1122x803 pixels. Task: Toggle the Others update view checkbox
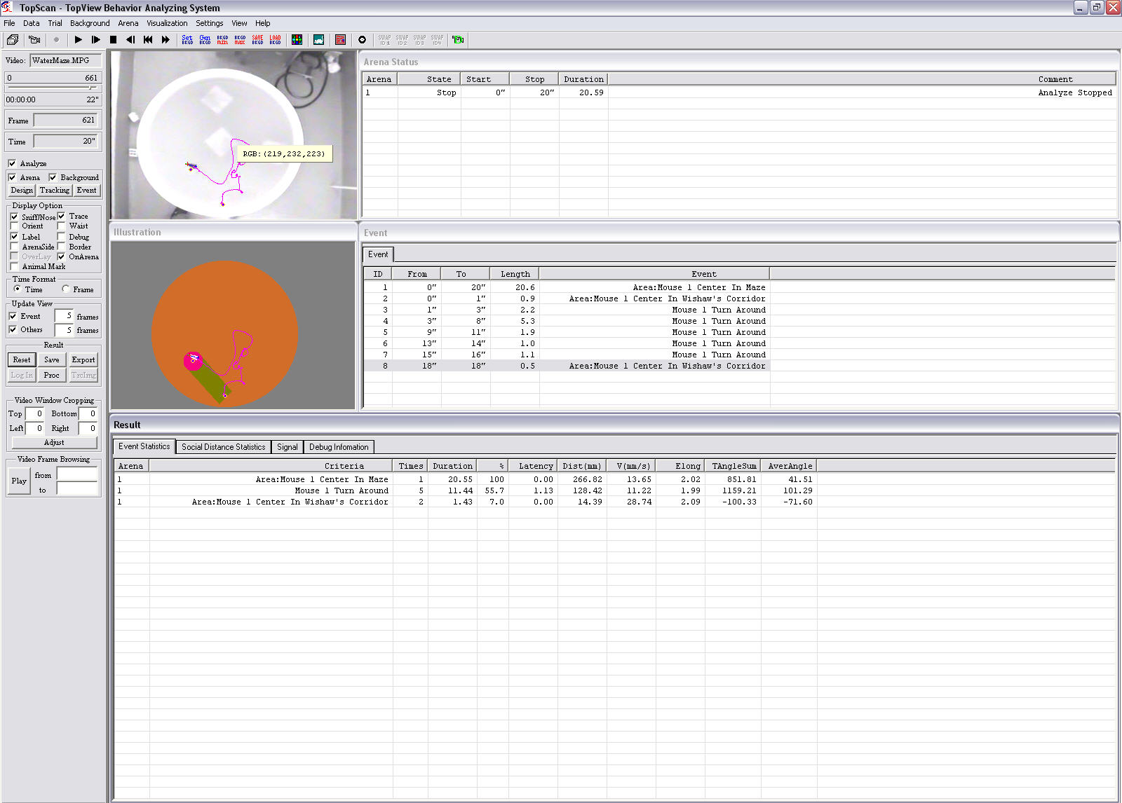click(13, 329)
